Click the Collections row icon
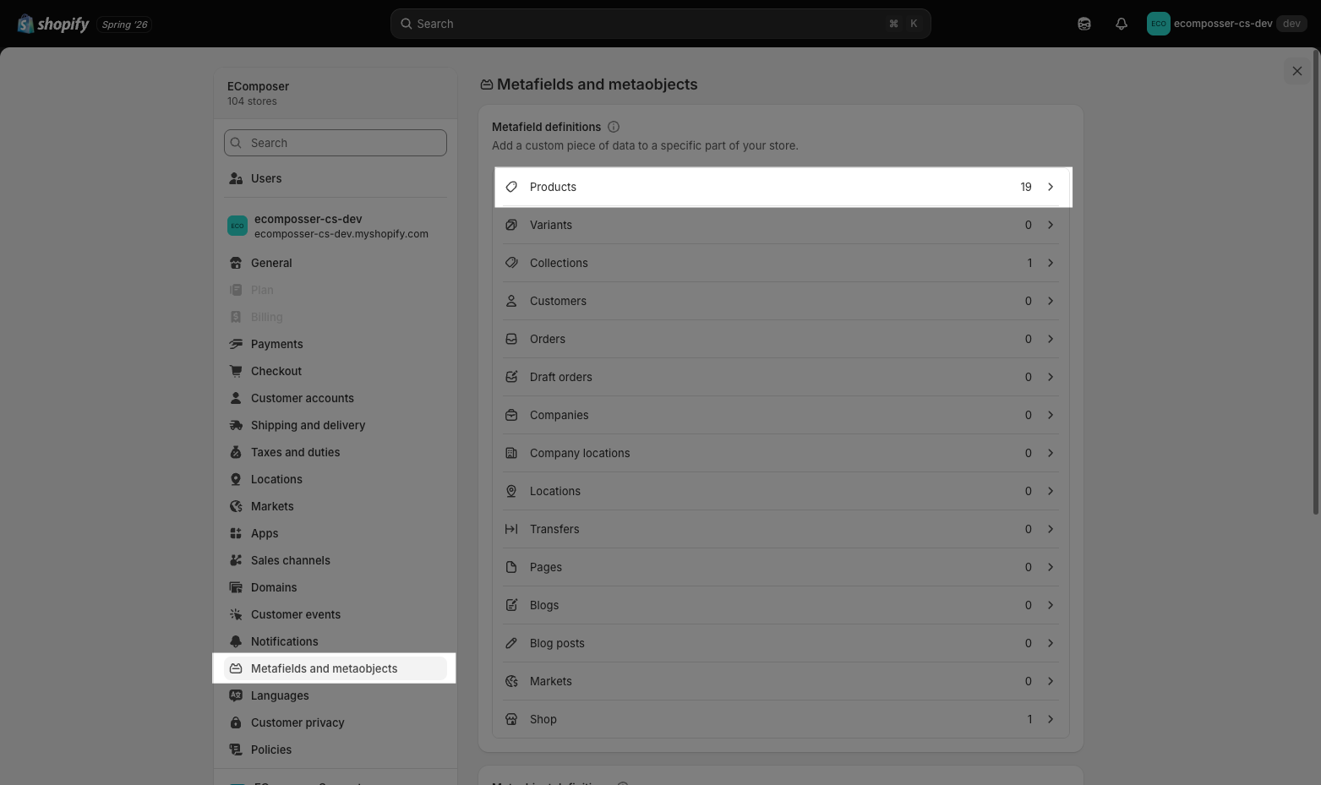 point(511,263)
